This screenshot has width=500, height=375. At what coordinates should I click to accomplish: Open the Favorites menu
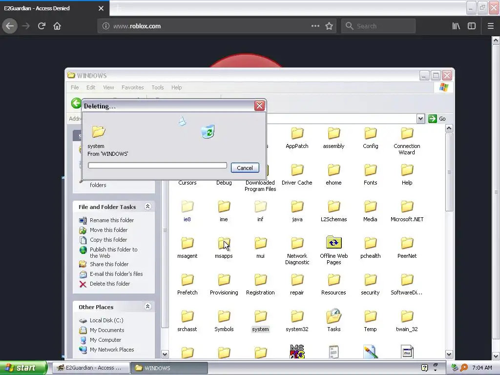[133, 87]
